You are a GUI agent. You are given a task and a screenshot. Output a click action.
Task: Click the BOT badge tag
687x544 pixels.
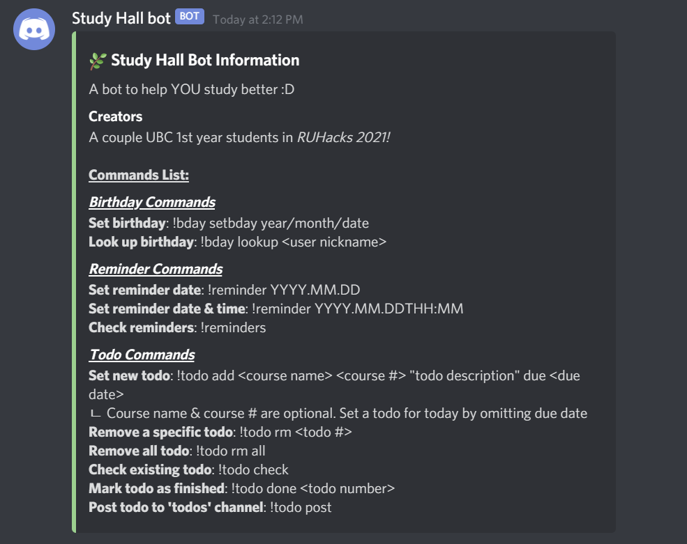pos(189,17)
